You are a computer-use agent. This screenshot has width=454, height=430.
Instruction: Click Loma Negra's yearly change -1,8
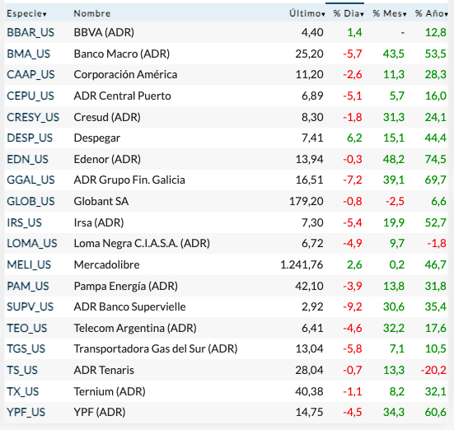(x=437, y=243)
